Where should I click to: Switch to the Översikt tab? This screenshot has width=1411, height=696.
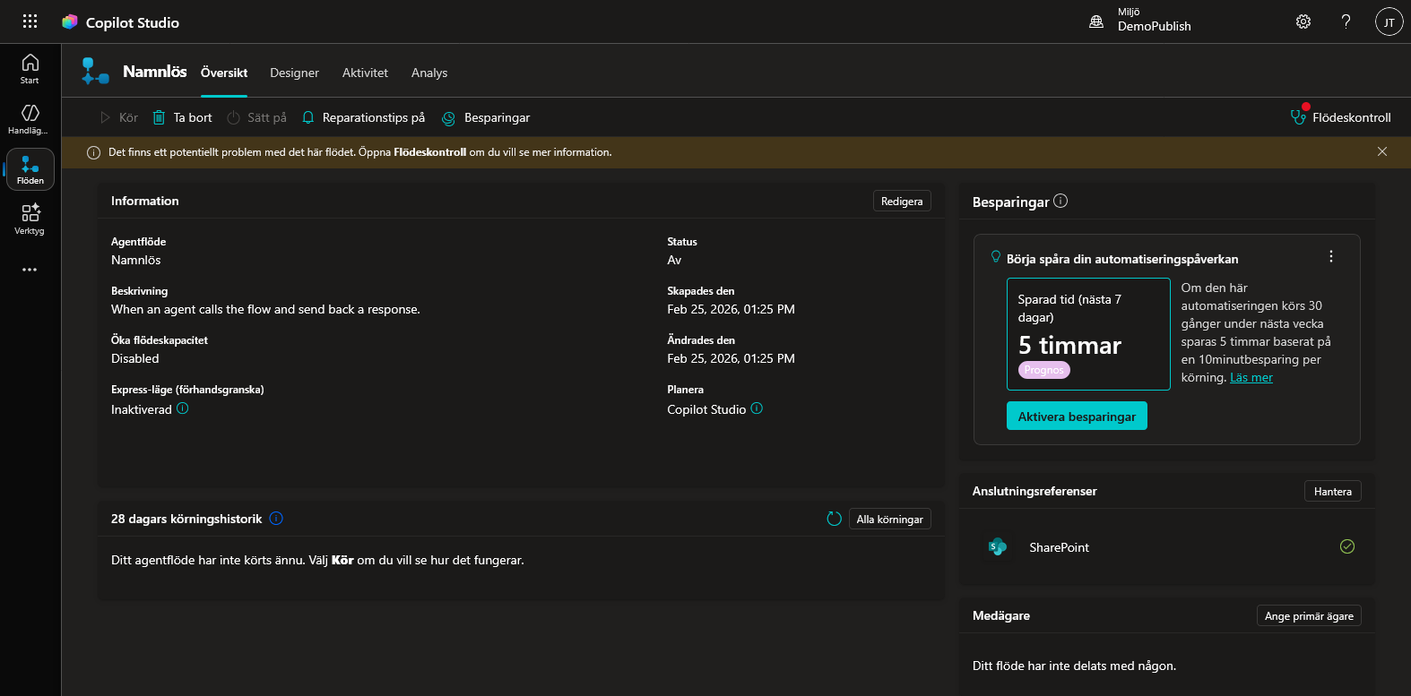(224, 73)
